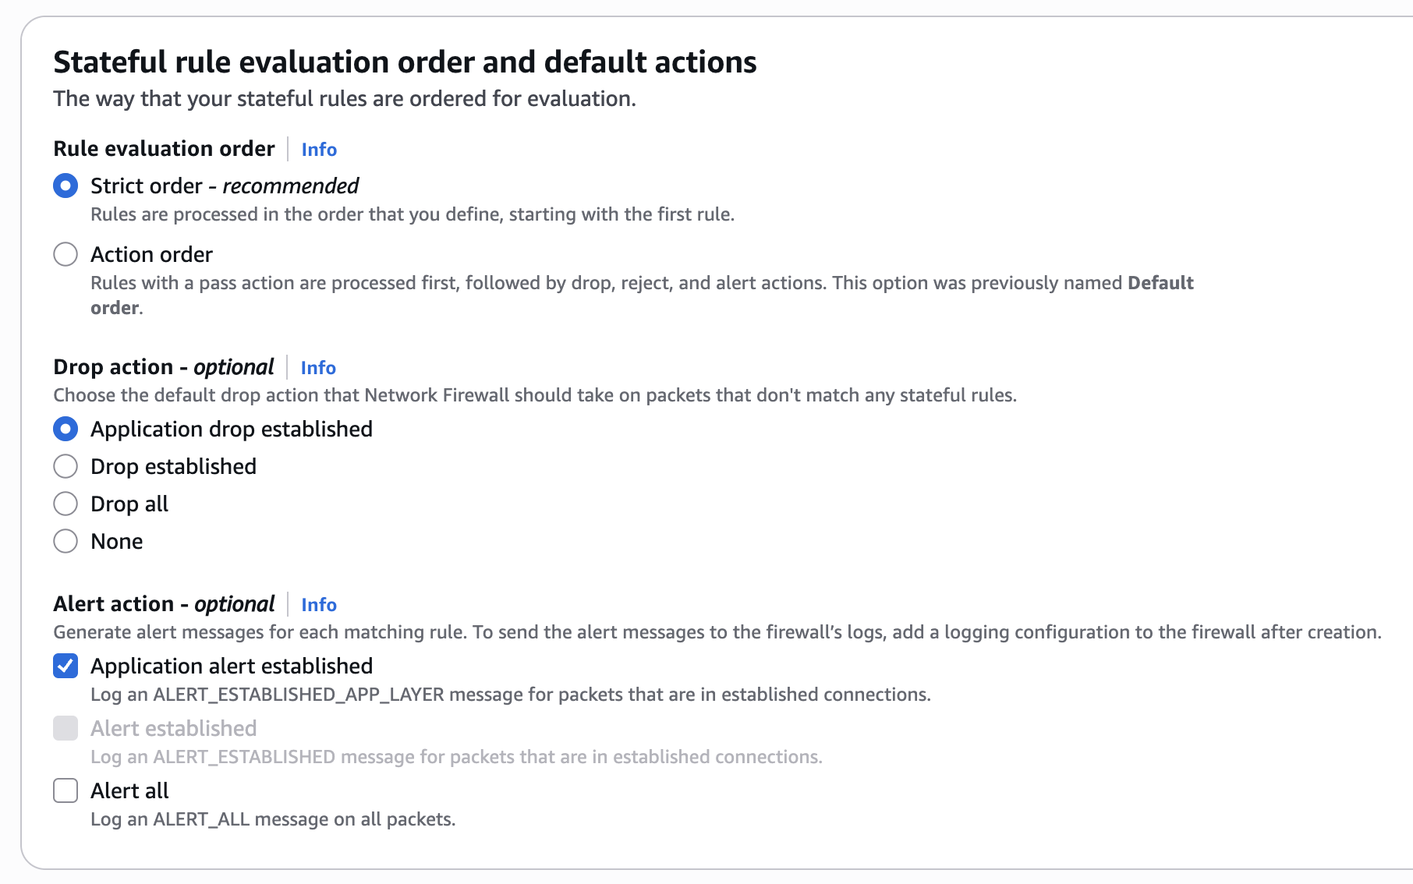
Task: Select the Drop all option
Action: pyautogui.click(x=66, y=504)
